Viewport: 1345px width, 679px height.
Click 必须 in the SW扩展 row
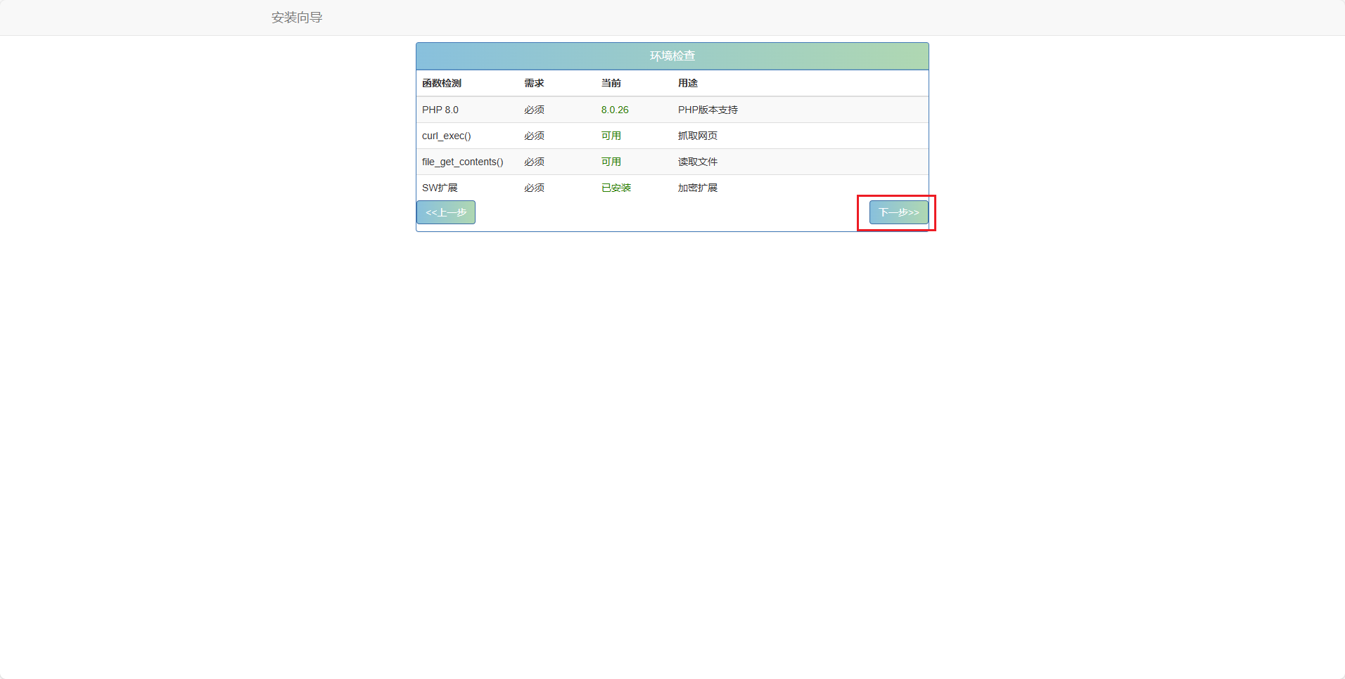(x=534, y=188)
